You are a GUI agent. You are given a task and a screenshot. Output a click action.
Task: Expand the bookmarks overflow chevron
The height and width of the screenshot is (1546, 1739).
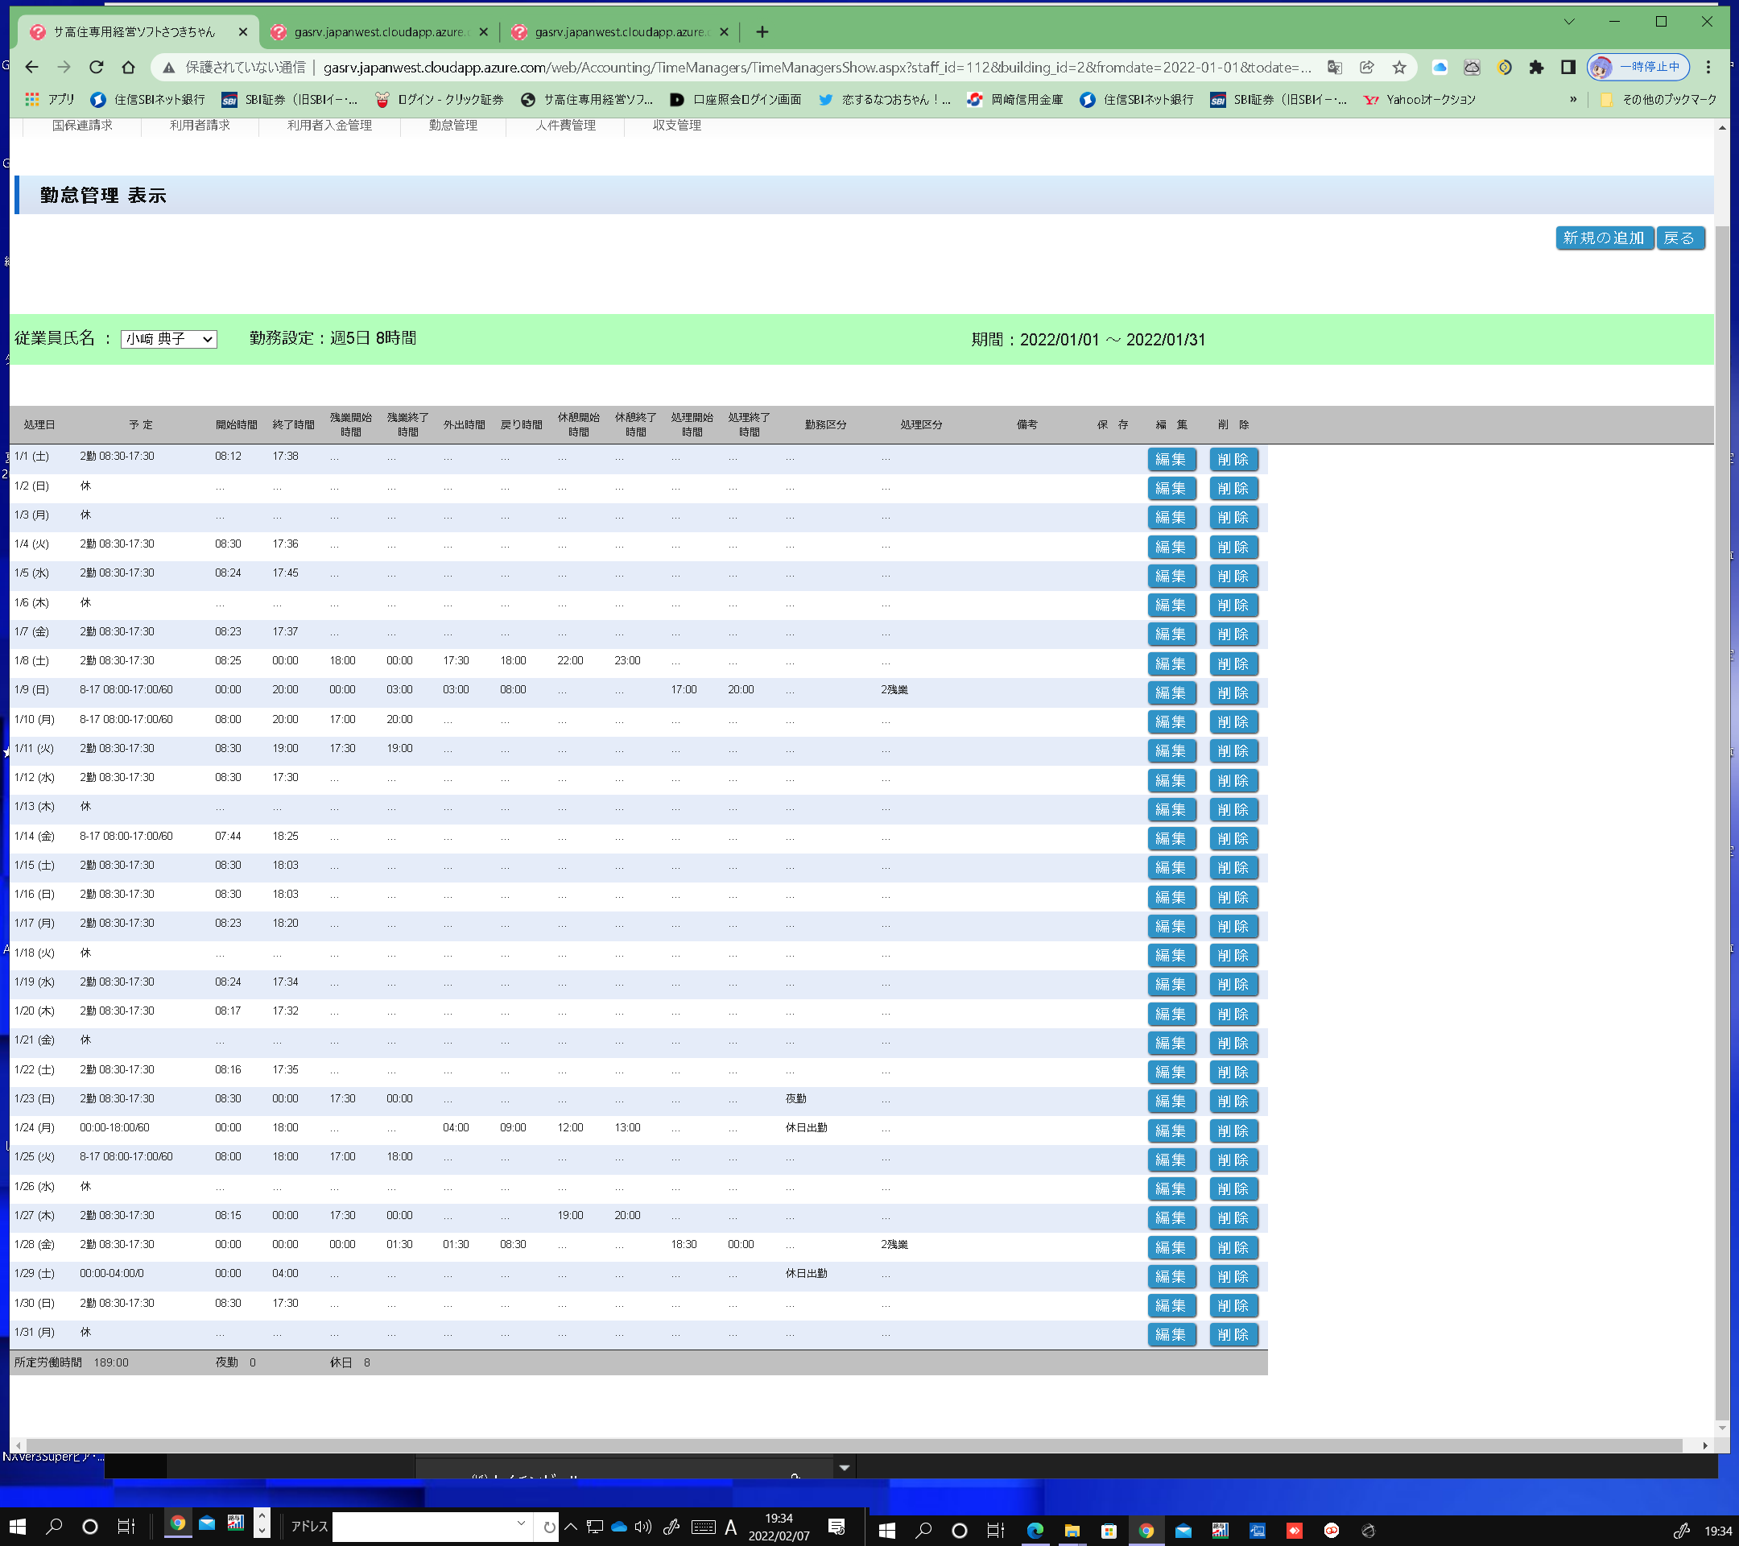(1572, 100)
